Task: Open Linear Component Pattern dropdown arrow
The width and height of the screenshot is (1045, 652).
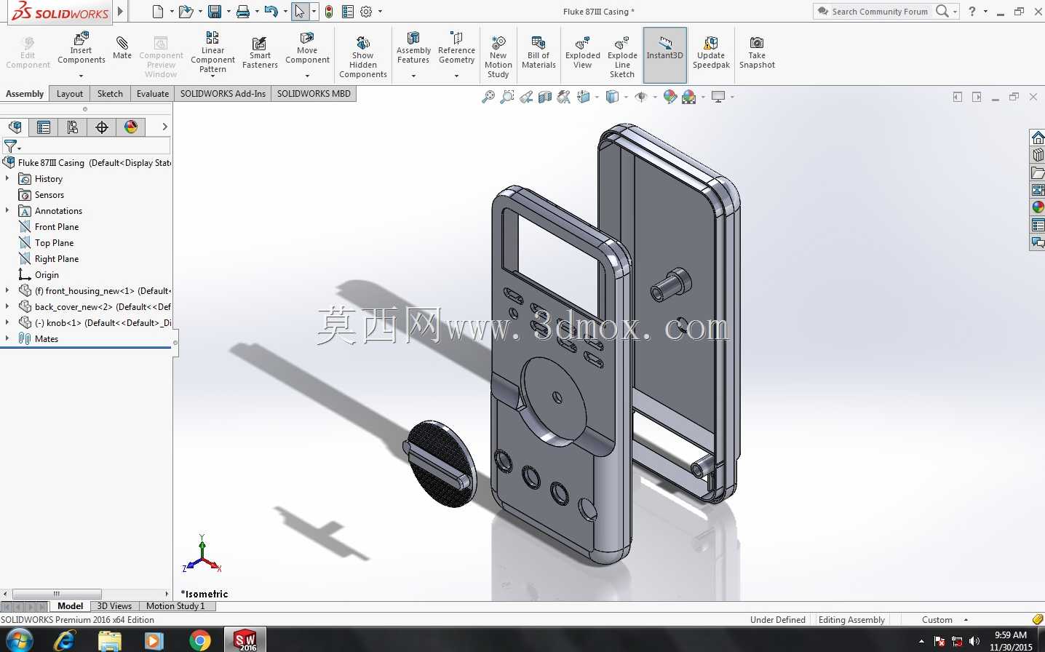Action: point(212,76)
